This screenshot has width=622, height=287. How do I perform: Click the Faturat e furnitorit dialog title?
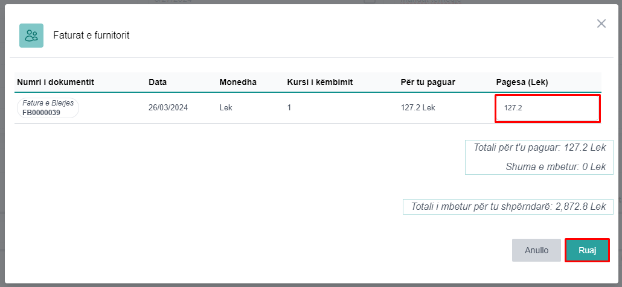pyautogui.click(x=91, y=36)
